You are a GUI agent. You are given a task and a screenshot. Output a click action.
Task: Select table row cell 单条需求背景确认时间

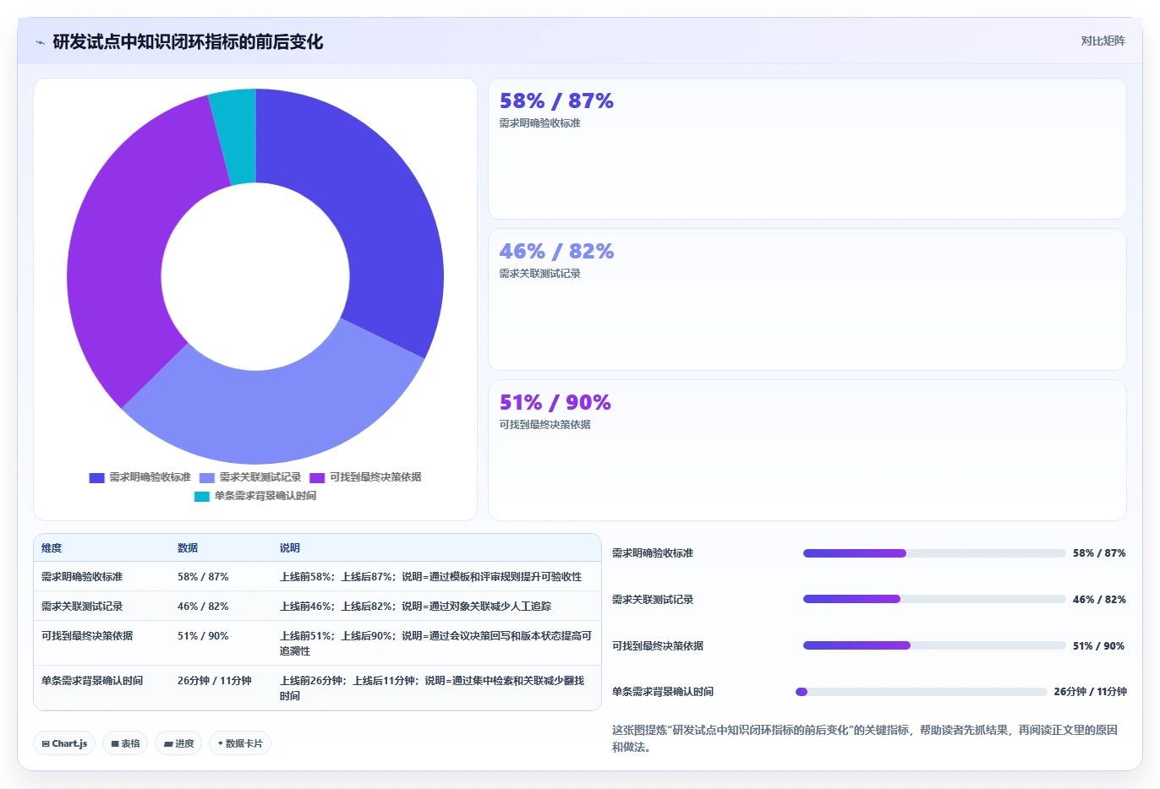tap(92, 681)
